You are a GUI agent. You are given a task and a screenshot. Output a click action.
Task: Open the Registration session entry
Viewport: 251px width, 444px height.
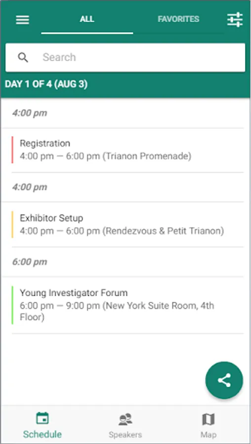pyautogui.click(x=127, y=150)
